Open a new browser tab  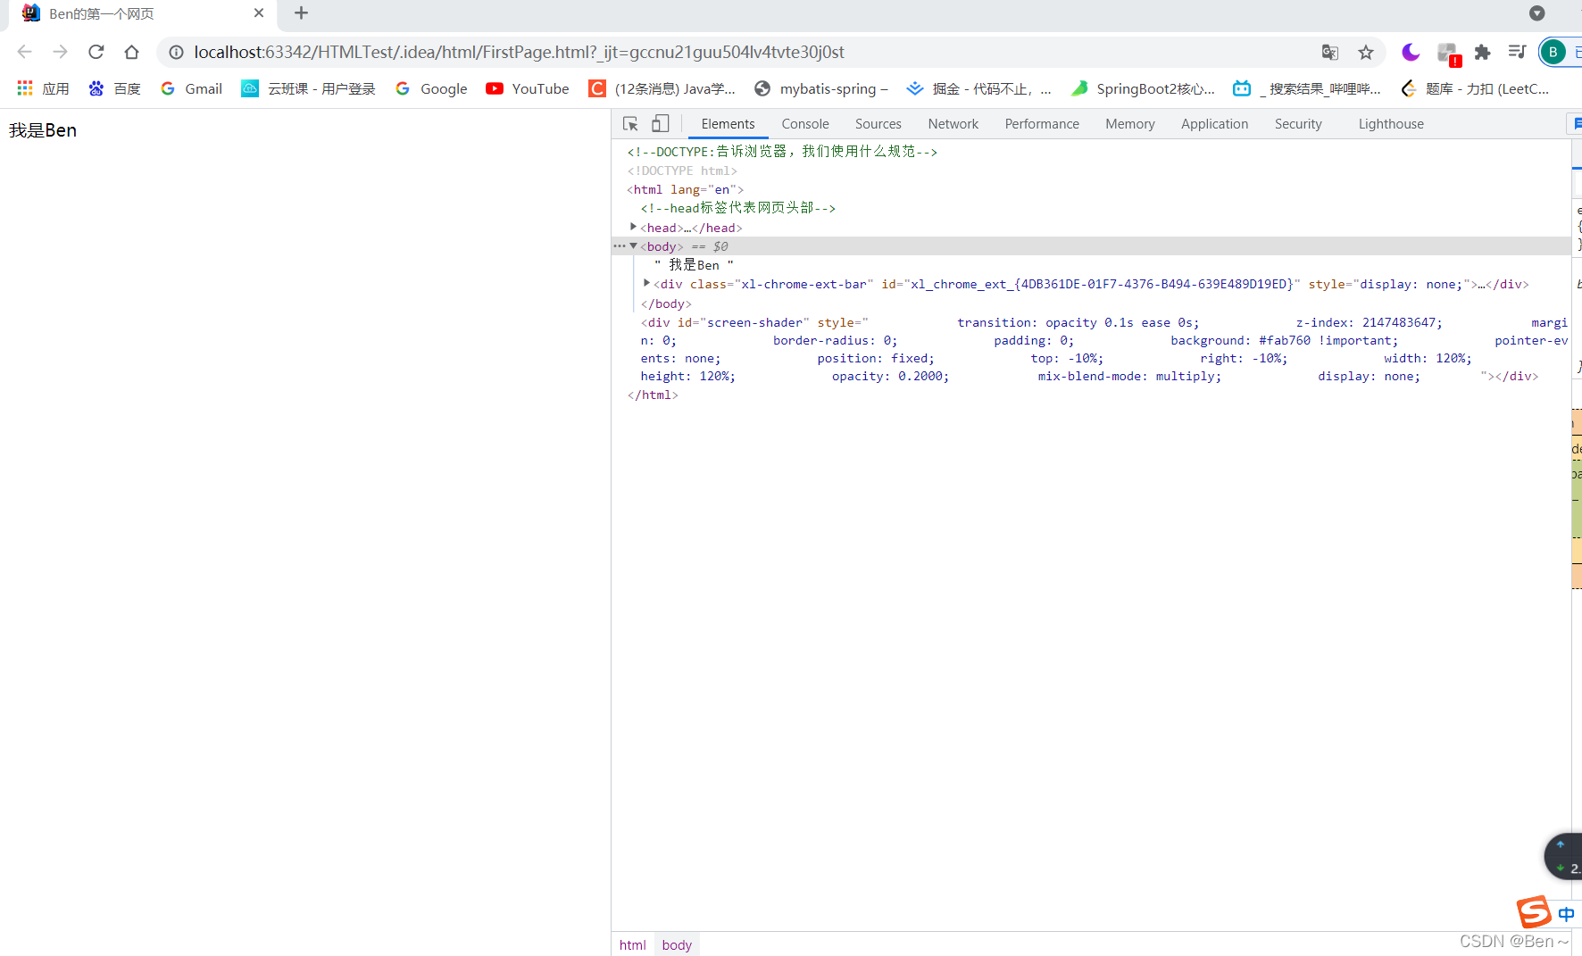301,12
